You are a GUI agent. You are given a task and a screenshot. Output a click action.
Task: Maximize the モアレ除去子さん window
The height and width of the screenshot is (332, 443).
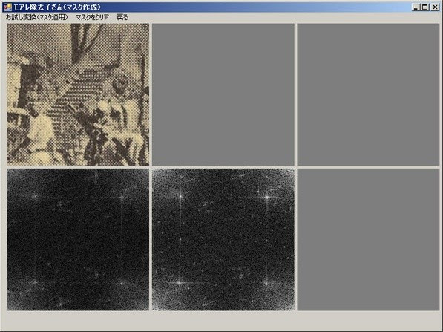click(424, 7)
